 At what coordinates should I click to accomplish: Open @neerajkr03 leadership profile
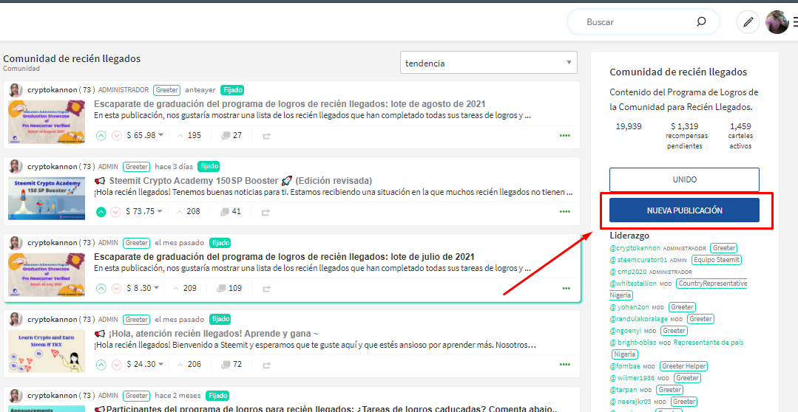[x=631, y=402]
